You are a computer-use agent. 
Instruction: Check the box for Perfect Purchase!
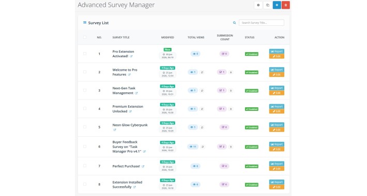coord(85,166)
